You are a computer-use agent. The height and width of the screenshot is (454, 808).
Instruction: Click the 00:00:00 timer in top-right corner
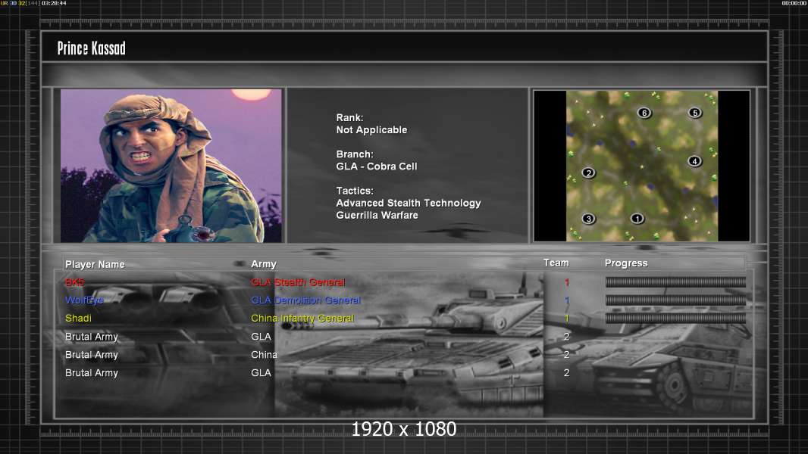tap(794, 3)
